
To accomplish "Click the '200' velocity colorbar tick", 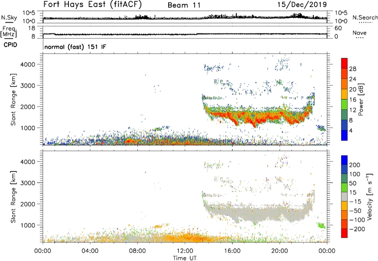I will tap(355, 165).
